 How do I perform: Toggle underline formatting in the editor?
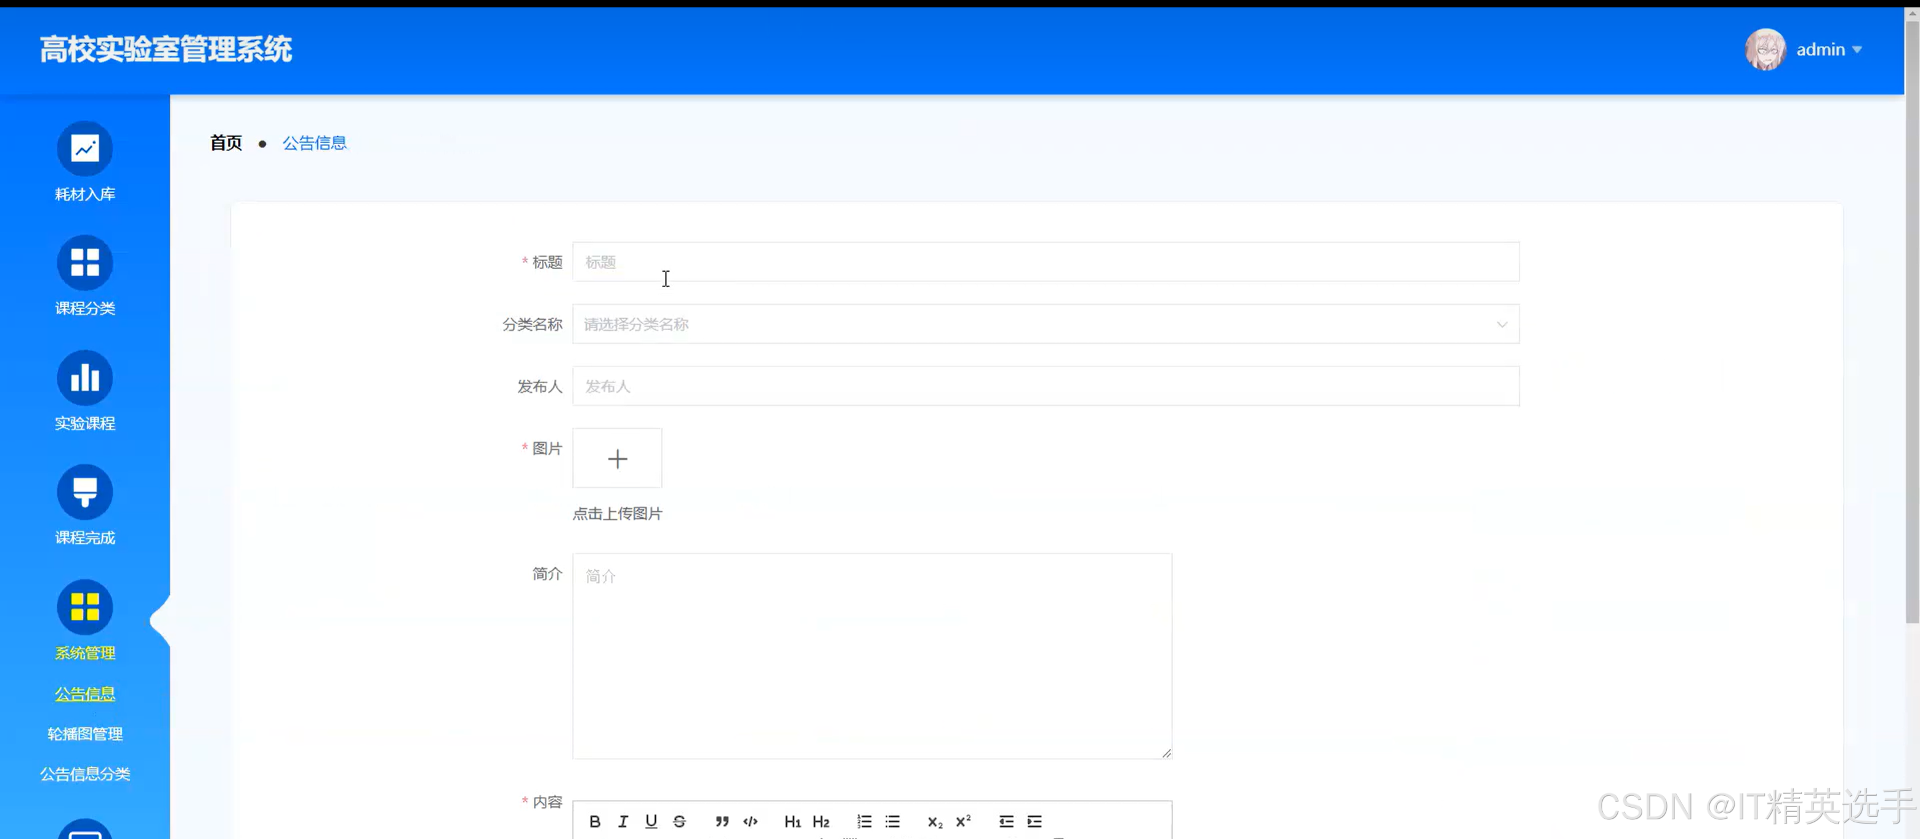tap(651, 821)
